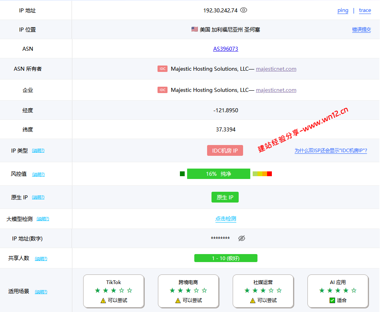Click the latitude value 37.3394

(226, 130)
